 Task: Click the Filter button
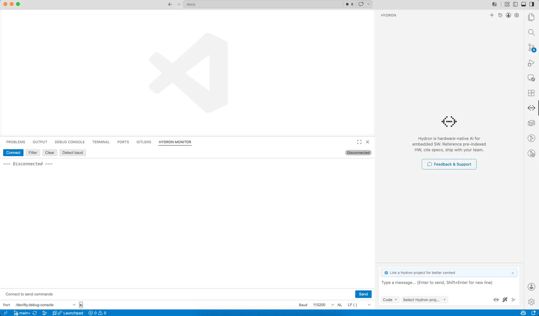33,153
